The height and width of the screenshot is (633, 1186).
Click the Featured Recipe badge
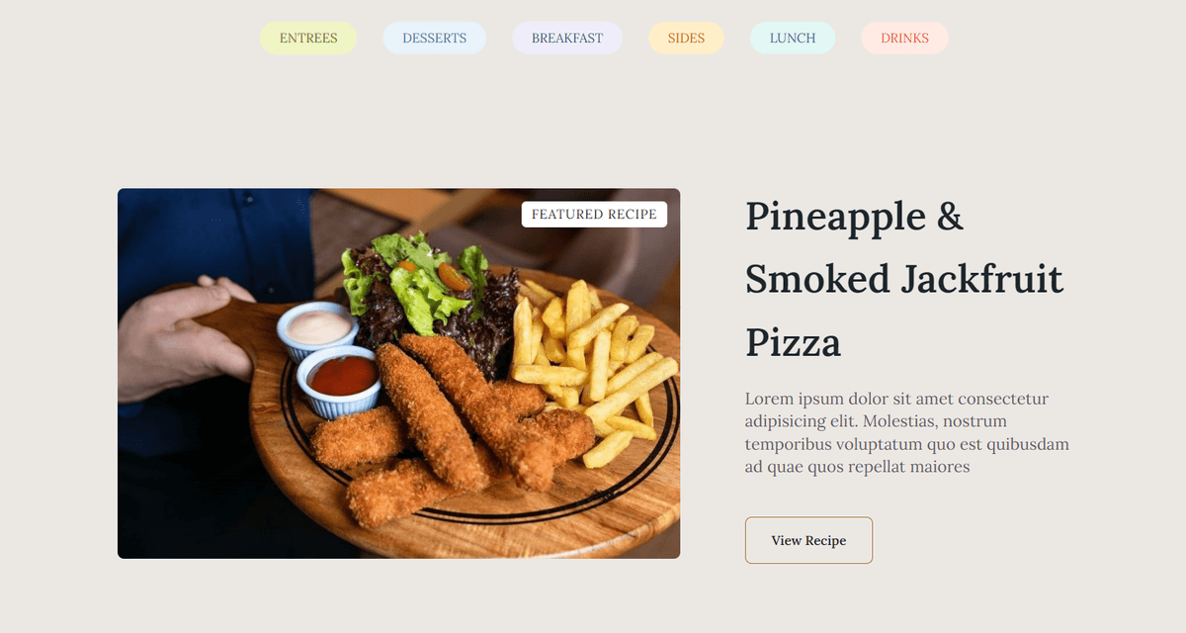pos(594,215)
